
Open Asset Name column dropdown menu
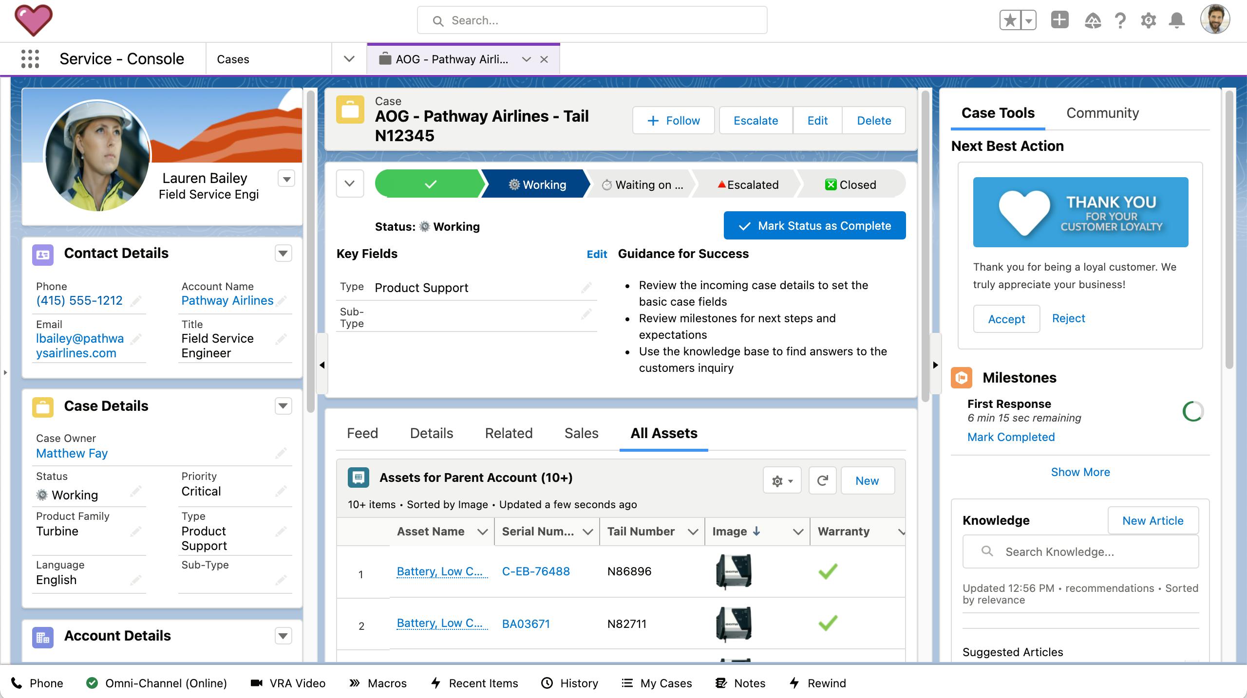click(482, 532)
